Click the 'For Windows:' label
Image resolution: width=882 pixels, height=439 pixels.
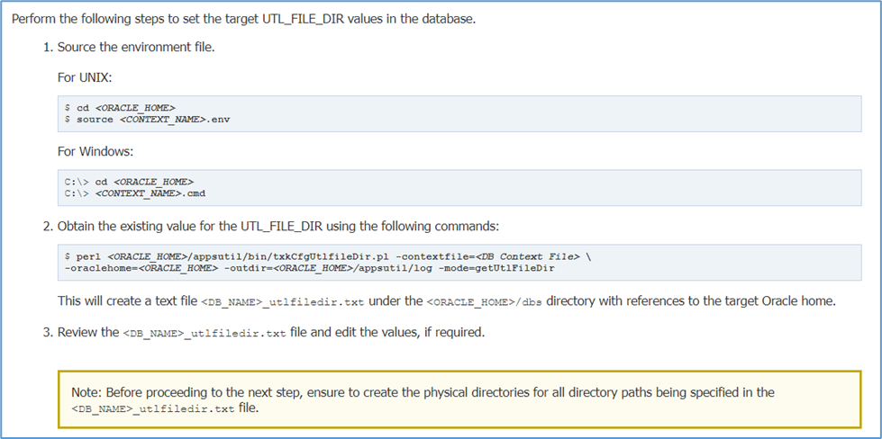pos(95,151)
